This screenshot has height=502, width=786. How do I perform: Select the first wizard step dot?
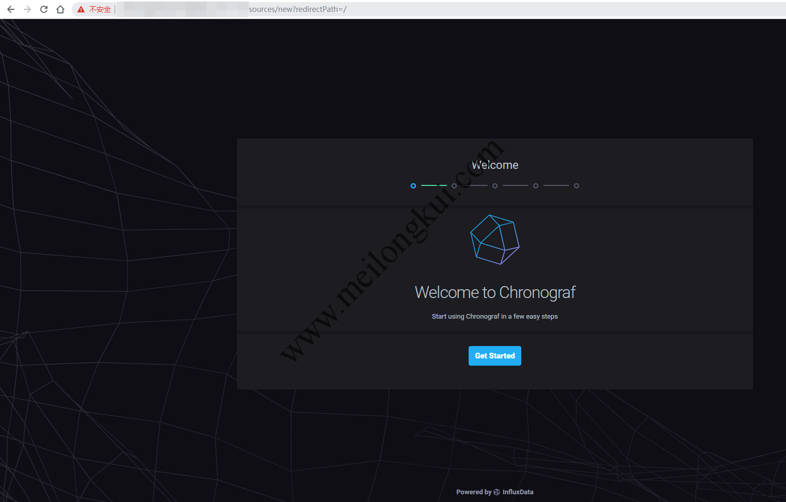[413, 186]
